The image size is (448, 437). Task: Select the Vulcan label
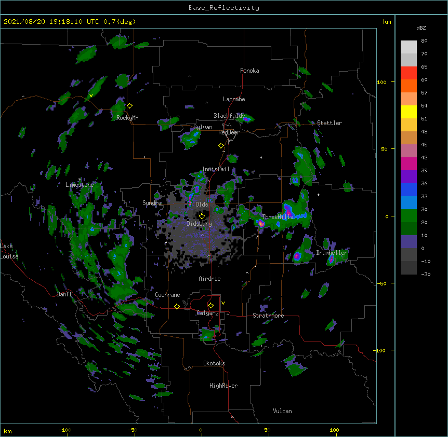tap(282, 411)
